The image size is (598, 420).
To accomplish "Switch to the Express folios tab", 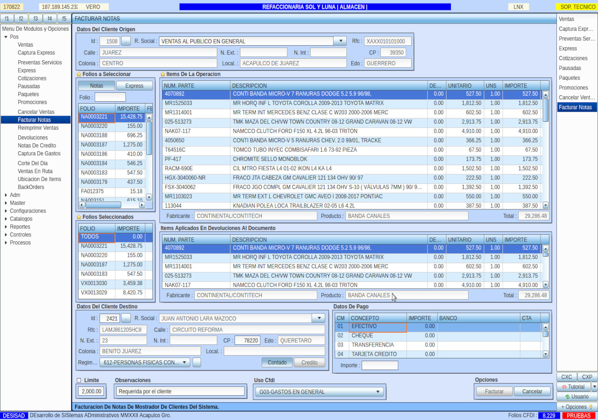I will click(x=135, y=86).
